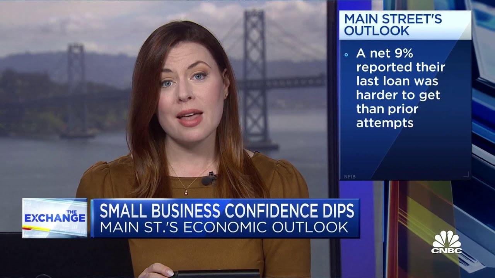Click the NFIB source label
495x278 pixels.
coord(350,176)
